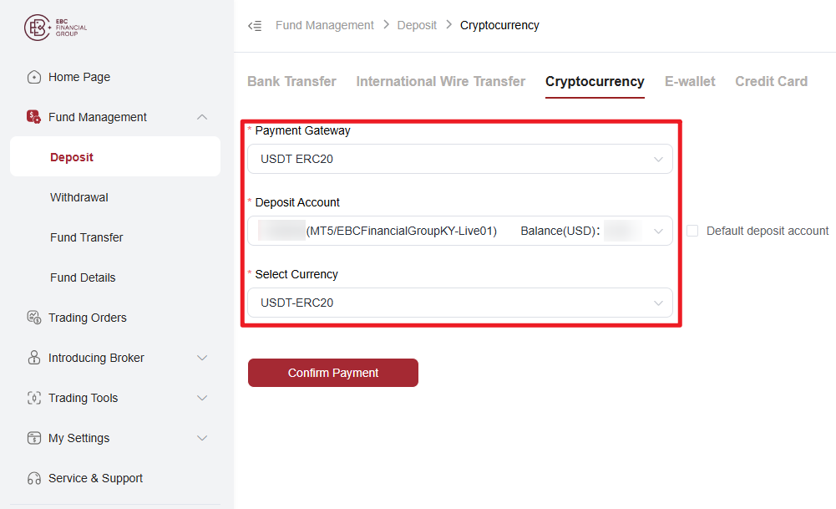Go to Deposit in the breadcrumb
This screenshot has width=836, height=509.
click(x=417, y=25)
